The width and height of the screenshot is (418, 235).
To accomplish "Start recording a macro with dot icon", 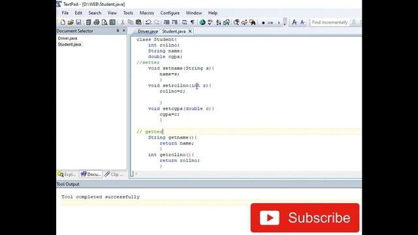I will tap(263, 23).
